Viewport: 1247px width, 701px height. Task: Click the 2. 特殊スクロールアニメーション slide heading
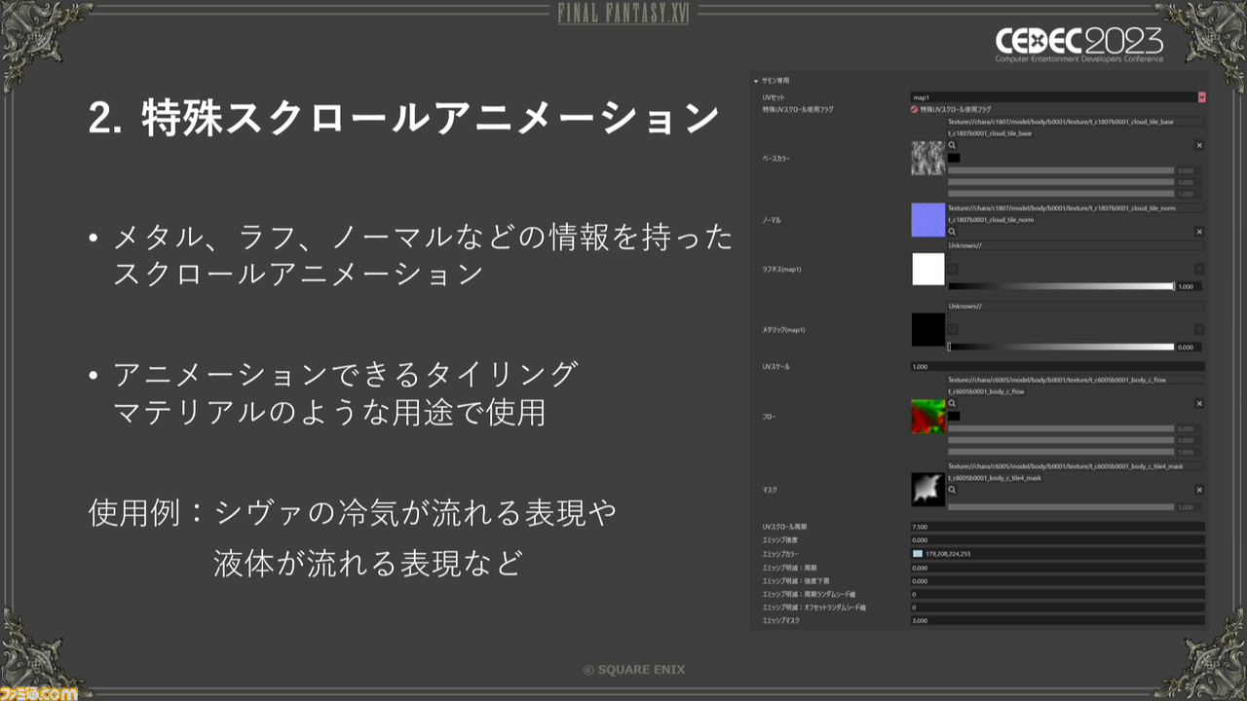click(404, 119)
